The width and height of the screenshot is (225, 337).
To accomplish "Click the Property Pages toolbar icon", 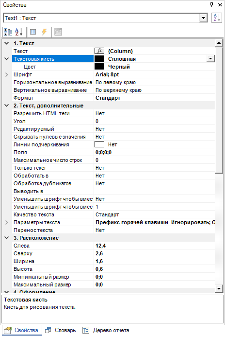I will pos(58,32).
